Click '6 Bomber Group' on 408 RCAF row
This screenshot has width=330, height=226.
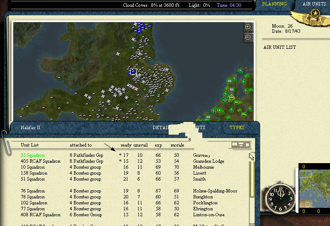[x=86, y=215]
